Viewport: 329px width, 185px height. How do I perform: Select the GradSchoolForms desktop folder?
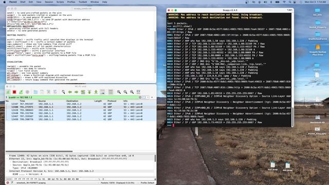pyautogui.click(x=318, y=35)
